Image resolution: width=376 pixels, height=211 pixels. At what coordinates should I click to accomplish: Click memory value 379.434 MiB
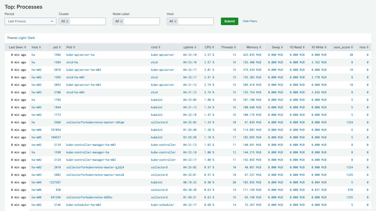[x=252, y=70]
